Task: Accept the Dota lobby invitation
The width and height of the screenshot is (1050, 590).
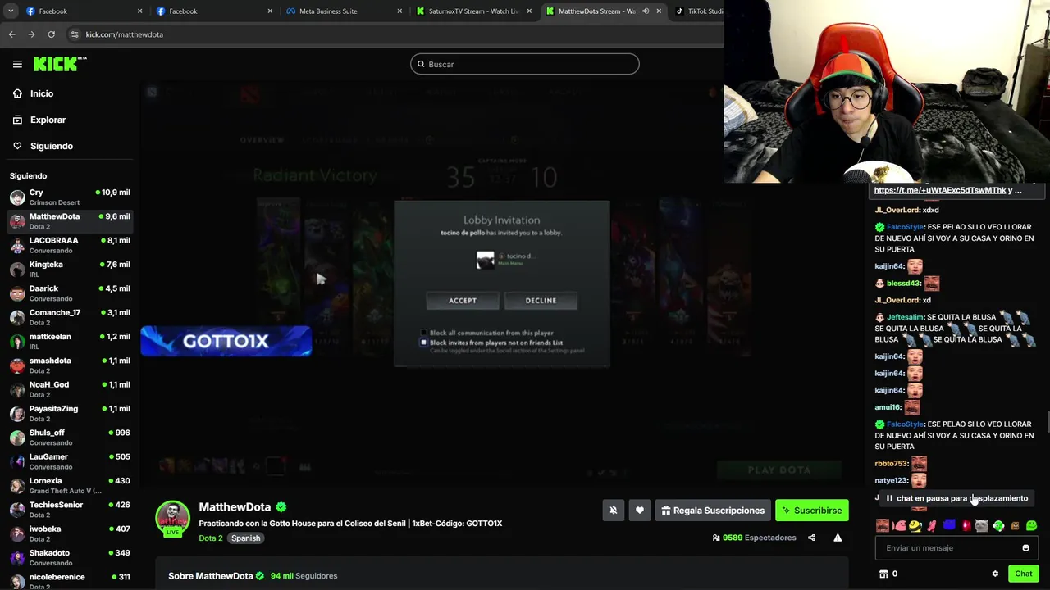Action: 462,301
